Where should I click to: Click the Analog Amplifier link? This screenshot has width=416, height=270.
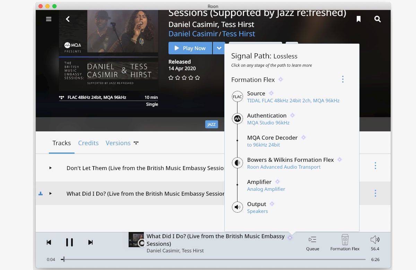click(266, 189)
